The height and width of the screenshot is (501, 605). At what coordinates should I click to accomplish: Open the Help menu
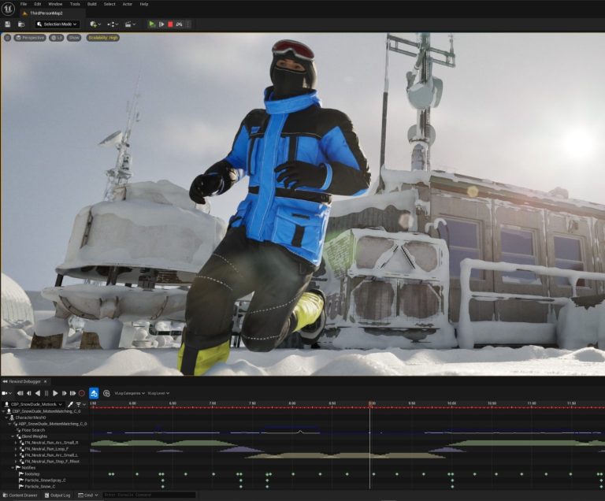pos(144,4)
